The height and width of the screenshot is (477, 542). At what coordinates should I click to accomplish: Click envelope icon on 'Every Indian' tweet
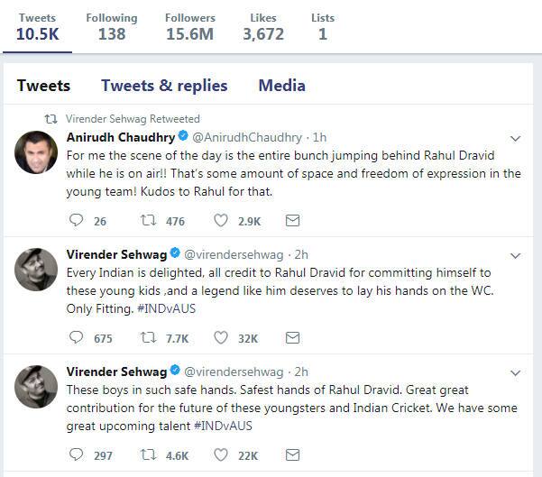[292, 338]
